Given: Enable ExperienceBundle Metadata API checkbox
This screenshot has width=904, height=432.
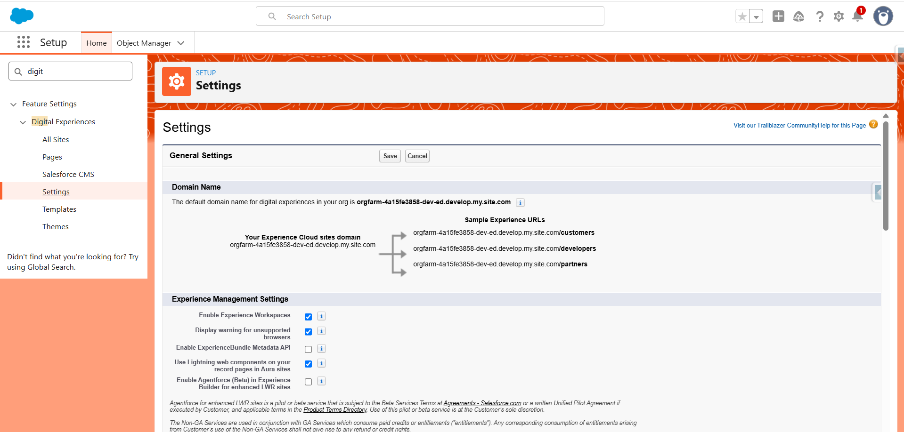Looking at the screenshot, I should pyautogui.click(x=308, y=349).
